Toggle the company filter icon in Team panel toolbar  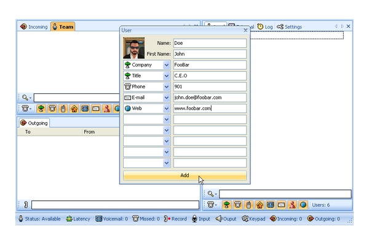[41, 109]
